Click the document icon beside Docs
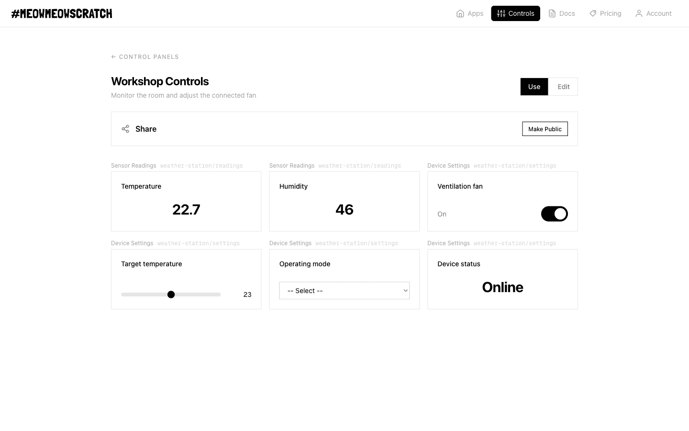This screenshot has height=431, width=689. pyautogui.click(x=552, y=13)
